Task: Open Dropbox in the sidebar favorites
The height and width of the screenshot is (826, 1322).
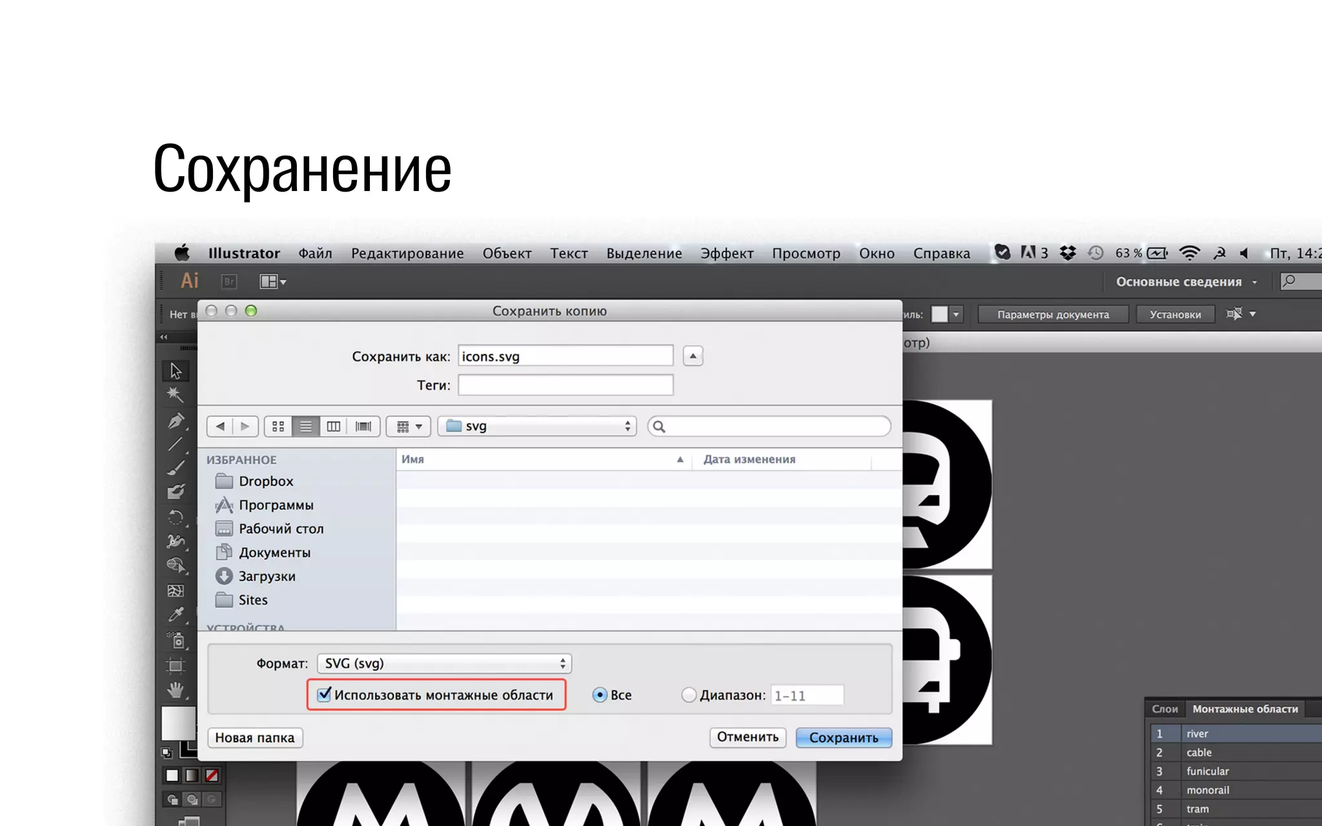Action: [265, 481]
